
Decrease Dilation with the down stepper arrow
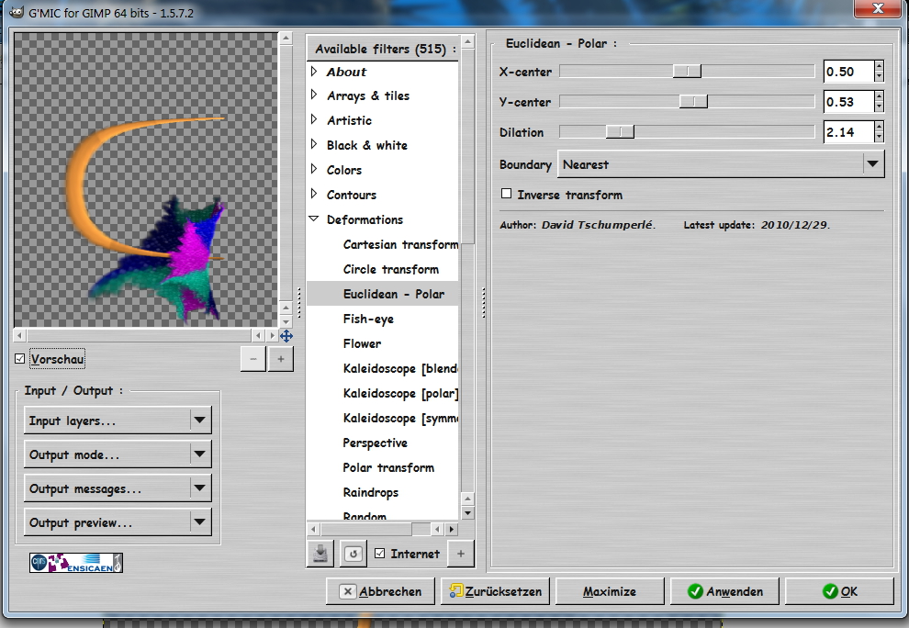point(879,137)
